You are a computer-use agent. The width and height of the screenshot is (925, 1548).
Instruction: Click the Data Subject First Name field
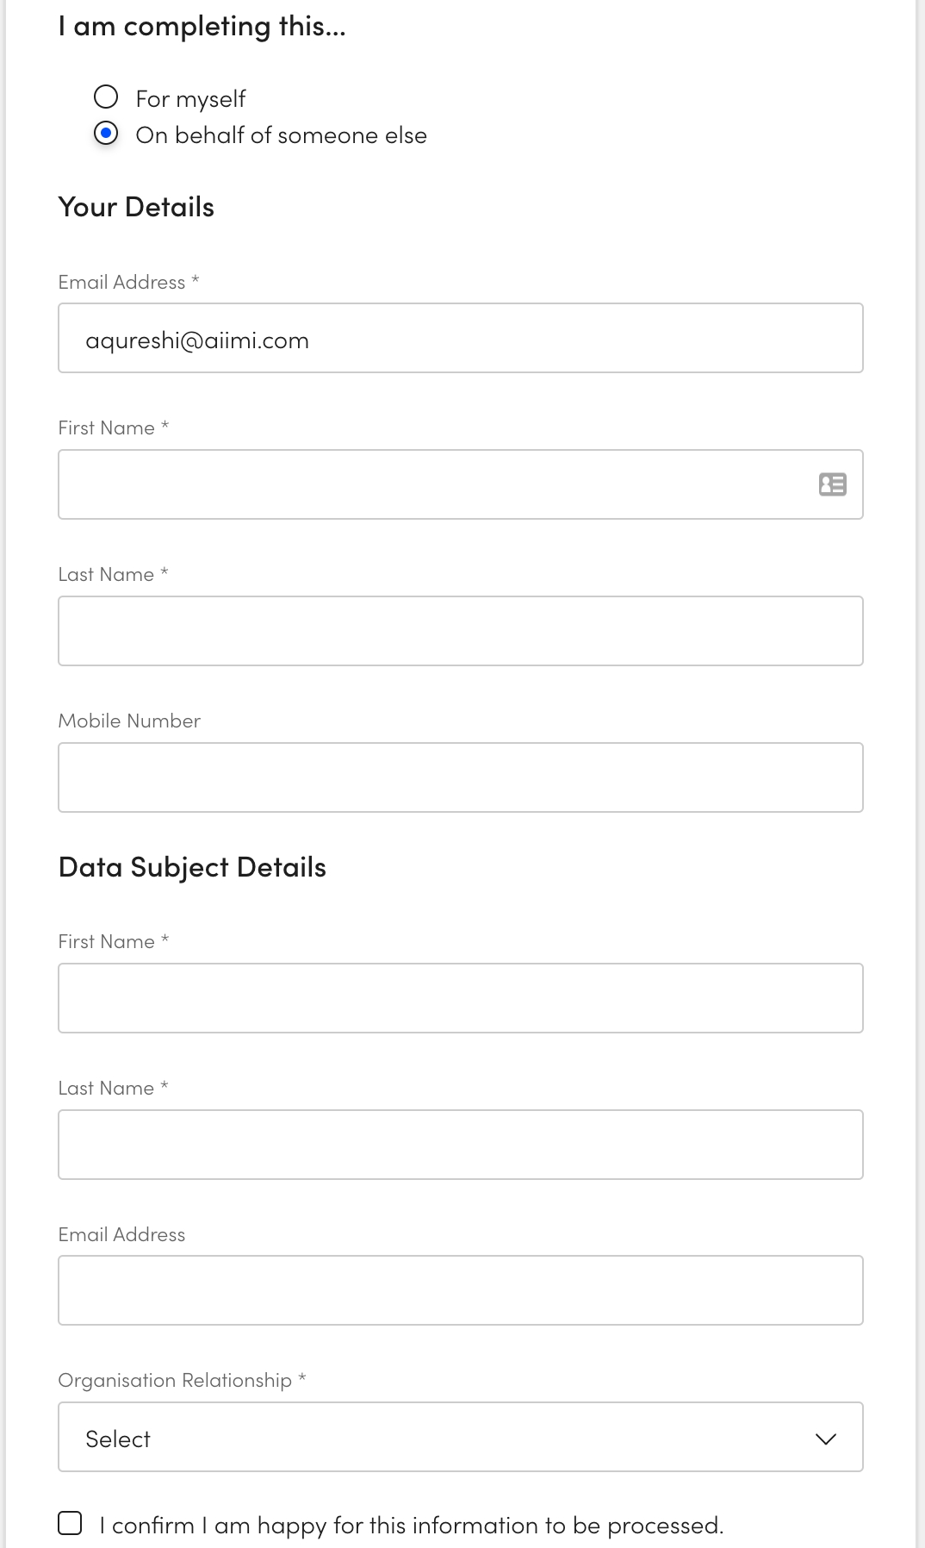tap(460, 998)
